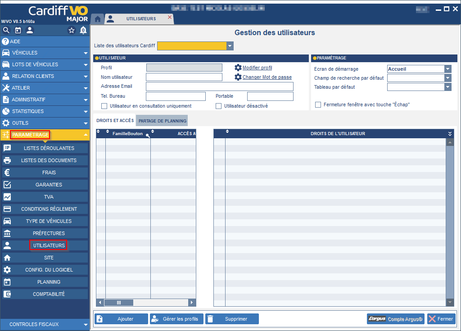Expand DROITS DE L'UTILISATEUR double chevron
Viewport: 461px width, 331px height.
[x=450, y=134]
